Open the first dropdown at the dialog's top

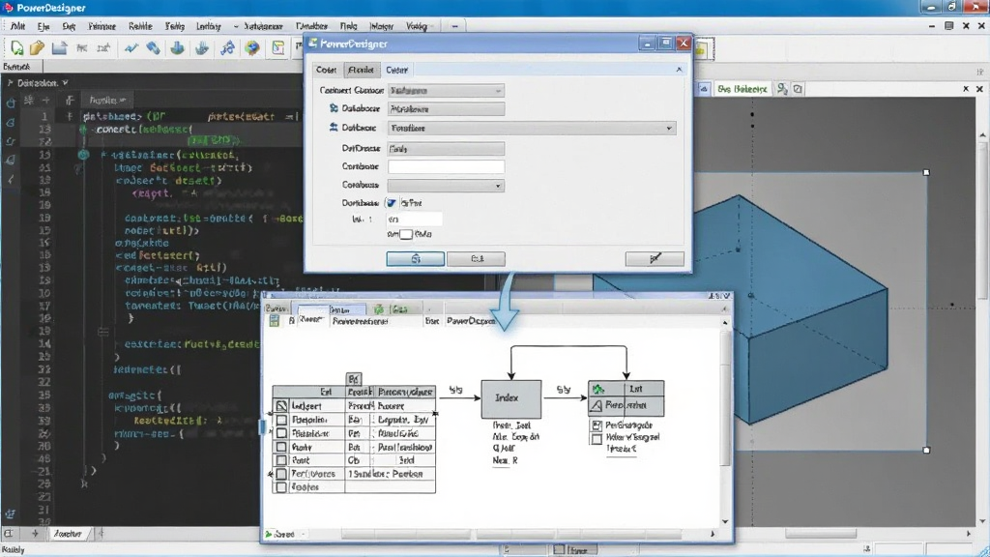(x=446, y=90)
